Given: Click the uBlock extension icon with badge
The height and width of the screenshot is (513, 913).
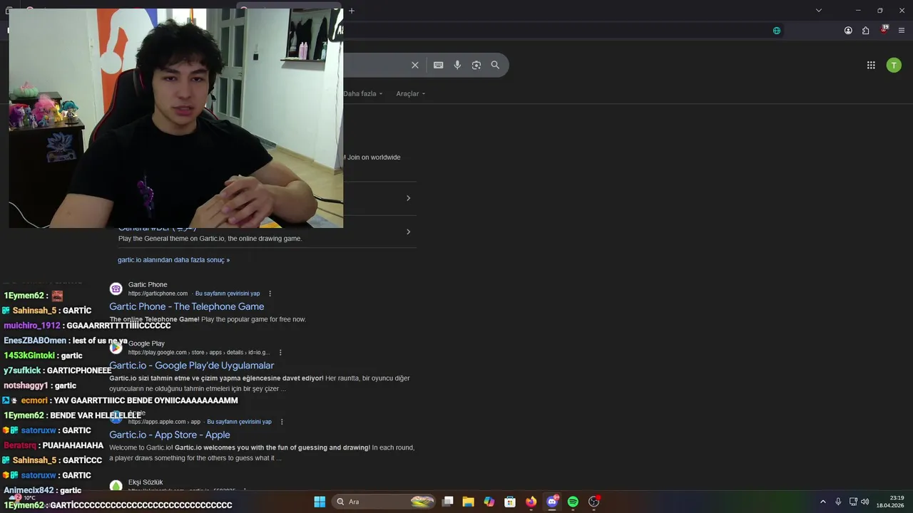Looking at the screenshot, I should click(x=884, y=30).
